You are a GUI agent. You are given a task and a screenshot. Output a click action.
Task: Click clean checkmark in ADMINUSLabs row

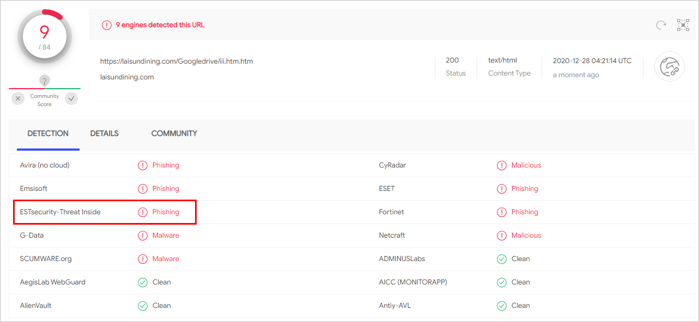pyautogui.click(x=502, y=259)
